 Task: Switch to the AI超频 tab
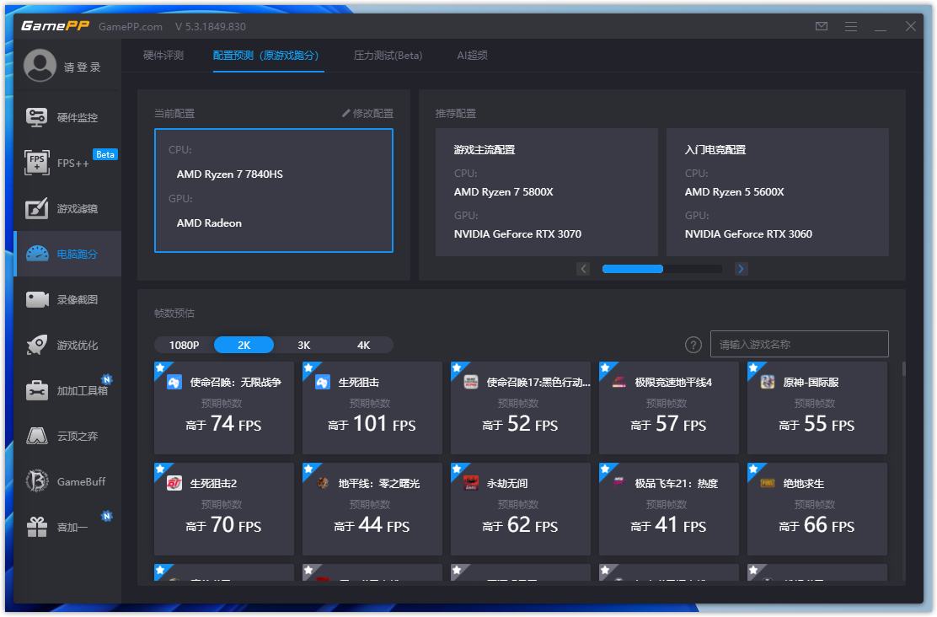[472, 56]
